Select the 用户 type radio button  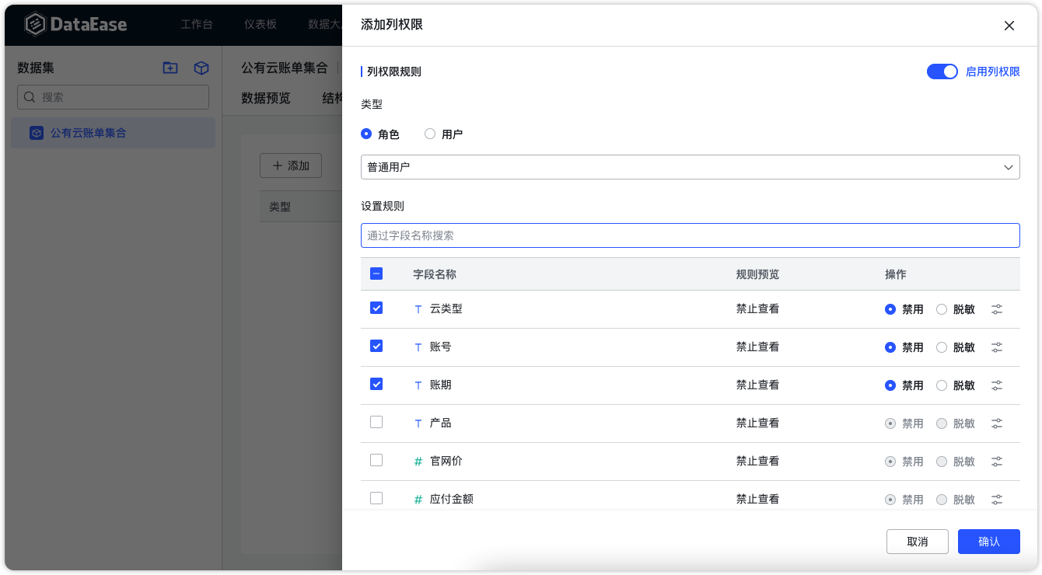coord(430,134)
